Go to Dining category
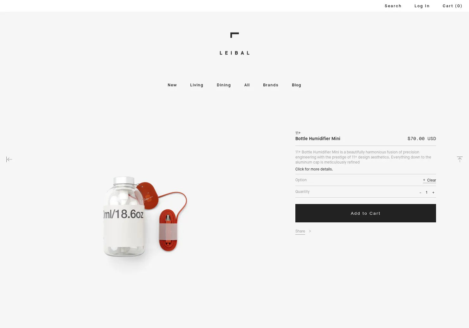The width and height of the screenshot is (469, 328). pos(224,85)
